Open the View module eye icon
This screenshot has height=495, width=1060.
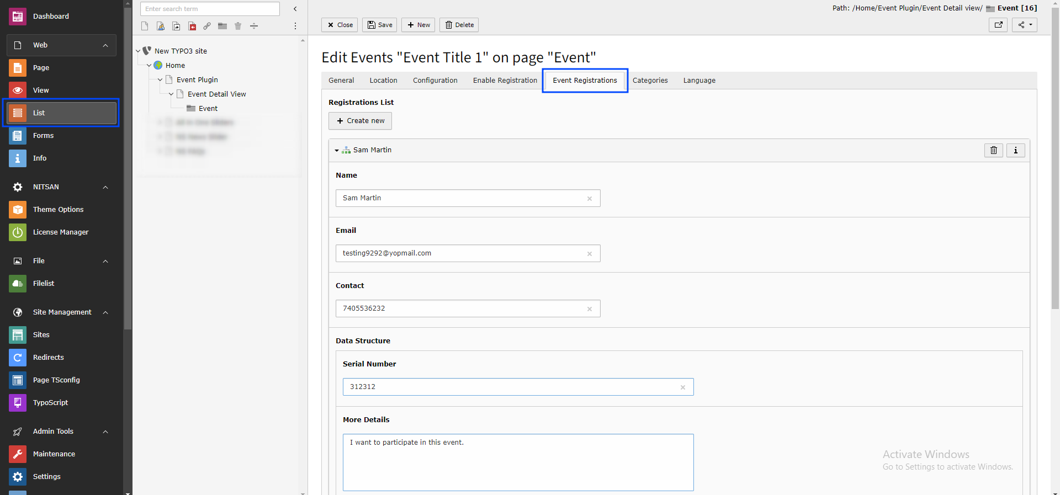tap(18, 91)
